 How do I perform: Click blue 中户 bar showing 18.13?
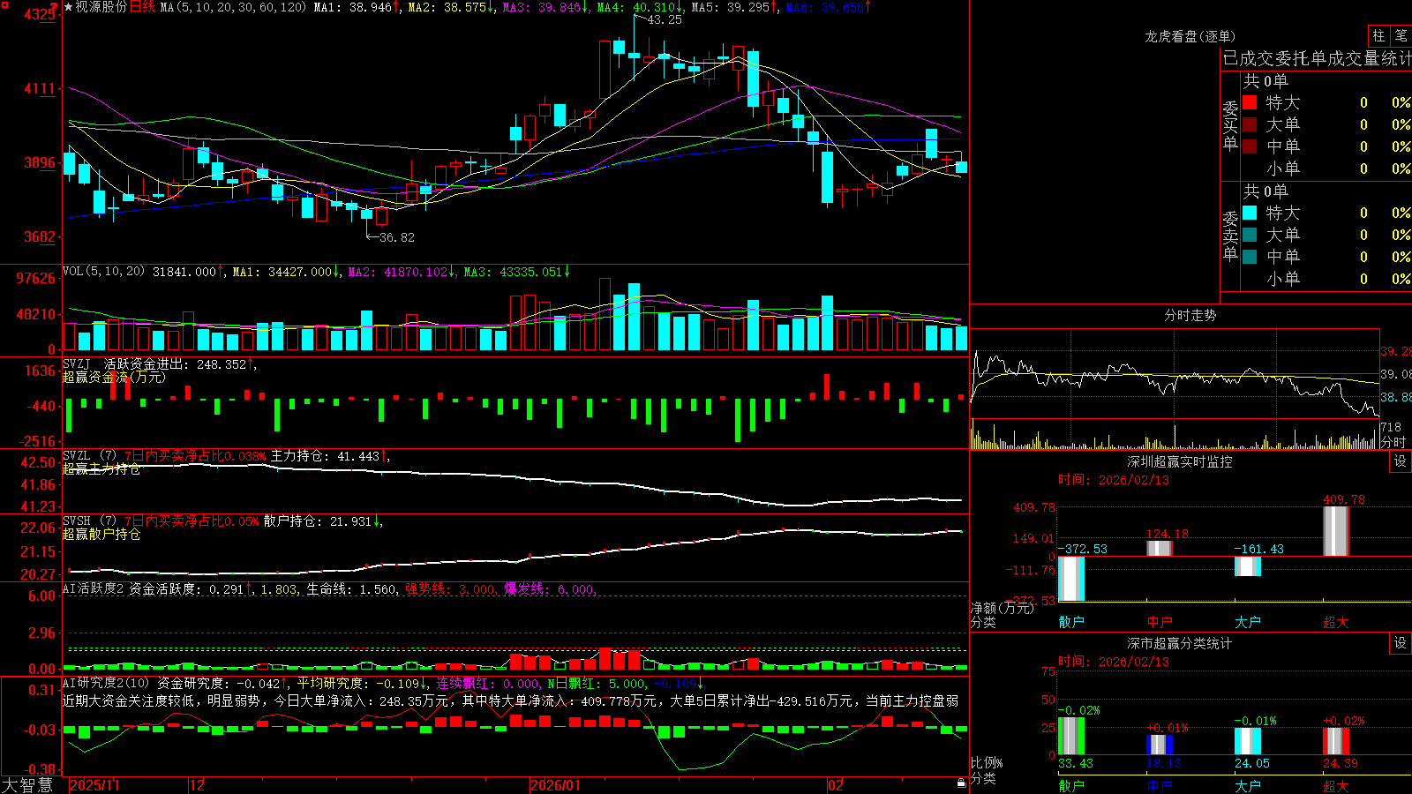(x=1160, y=745)
